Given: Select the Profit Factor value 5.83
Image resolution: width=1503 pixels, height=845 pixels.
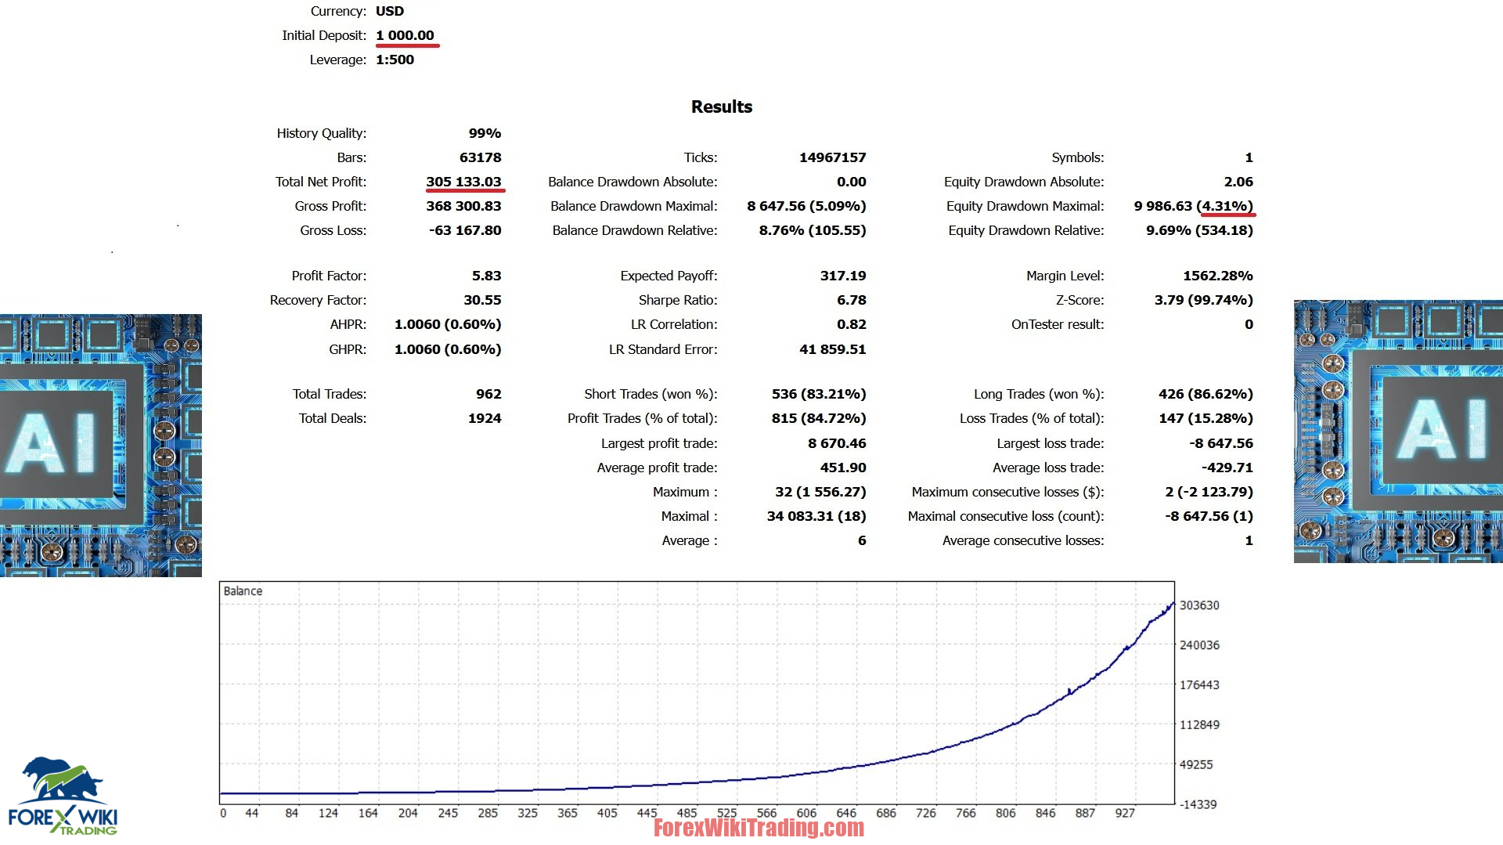Looking at the screenshot, I should click(486, 276).
